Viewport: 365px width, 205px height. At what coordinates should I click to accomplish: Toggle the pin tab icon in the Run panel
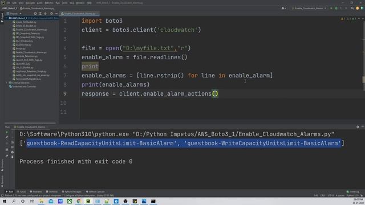pyautogui.click(x=7, y=155)
